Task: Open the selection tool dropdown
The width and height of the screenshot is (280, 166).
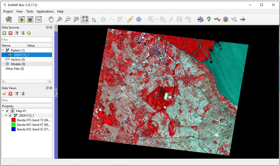Action: (156, 19)
